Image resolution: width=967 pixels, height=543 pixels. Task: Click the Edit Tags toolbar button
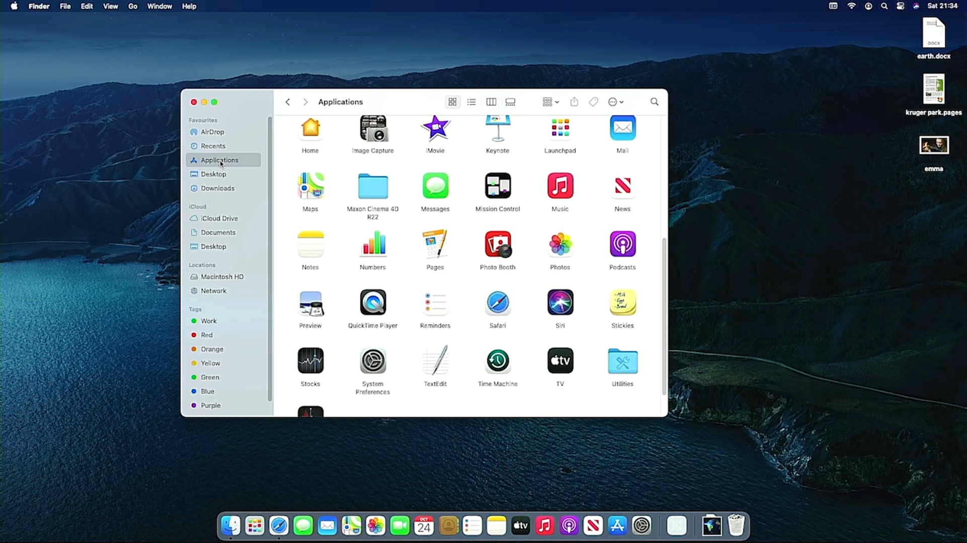coord(594,102)
